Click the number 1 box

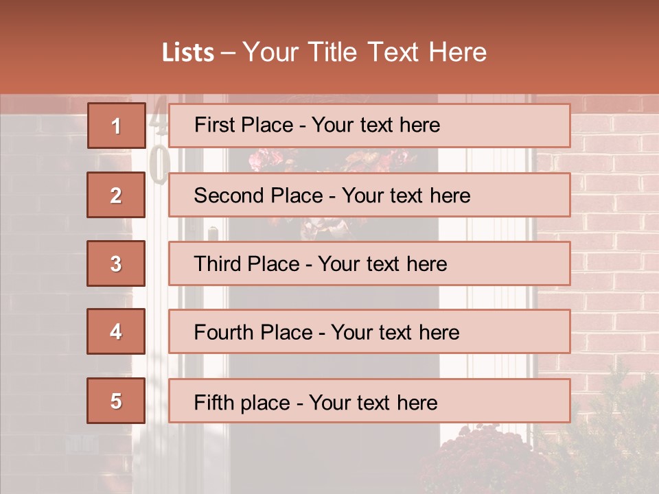[x=116, y=126]
